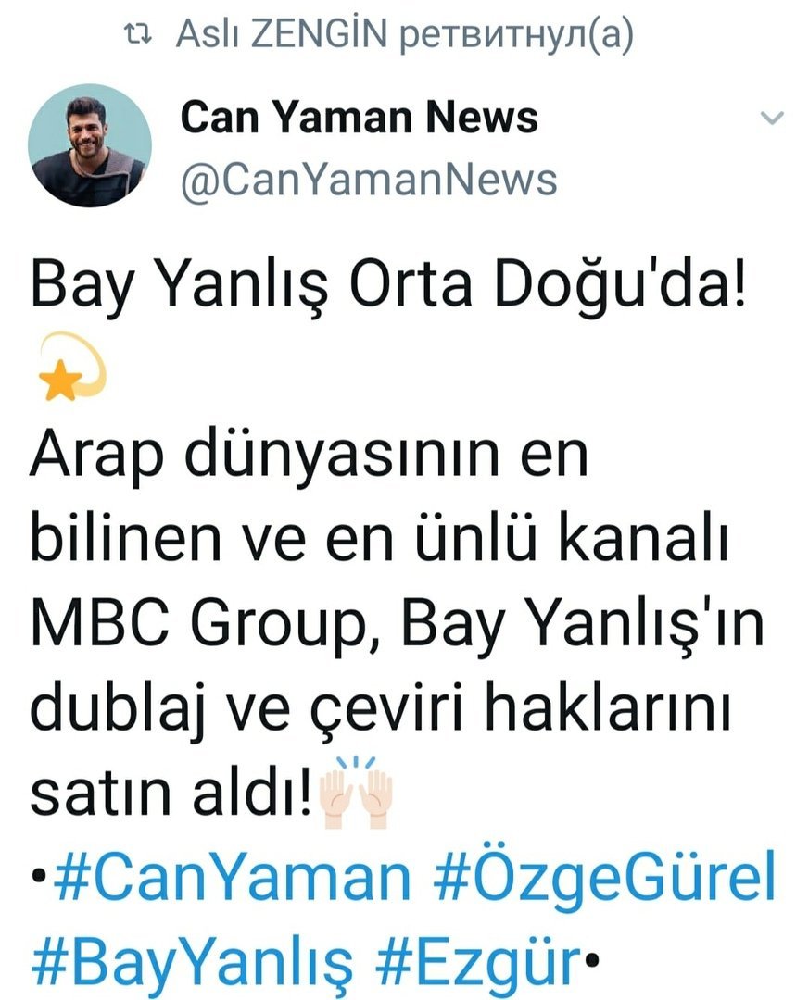The height and width of the screenshot is (1000, 796).
Task: Click the raised hands emoji
Action: [356, 792]
